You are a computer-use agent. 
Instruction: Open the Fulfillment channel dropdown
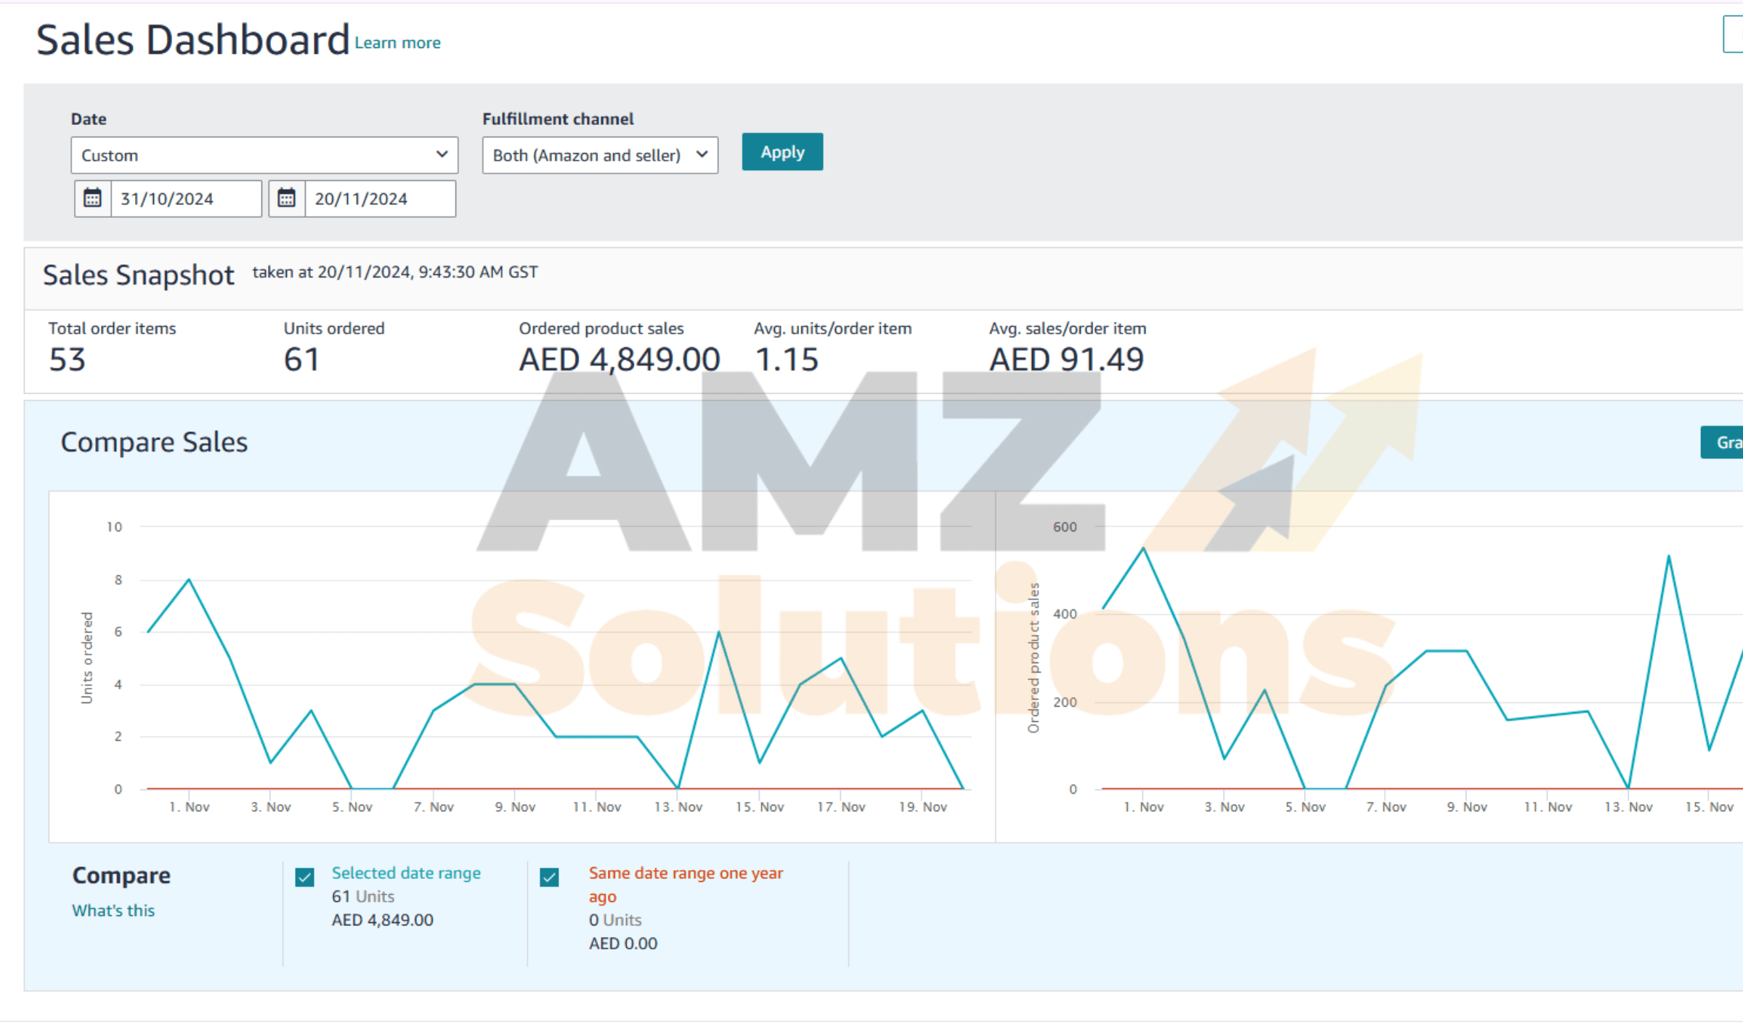[600, 155]
